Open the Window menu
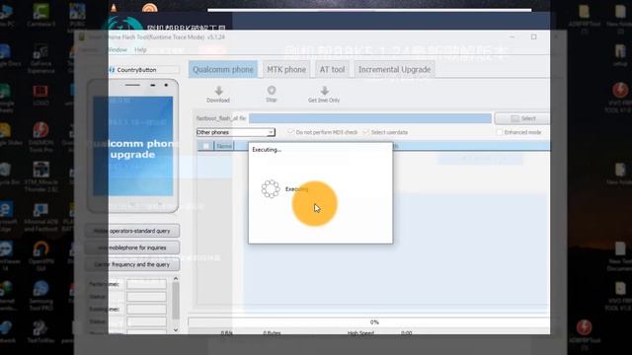 tap(118, 50)
